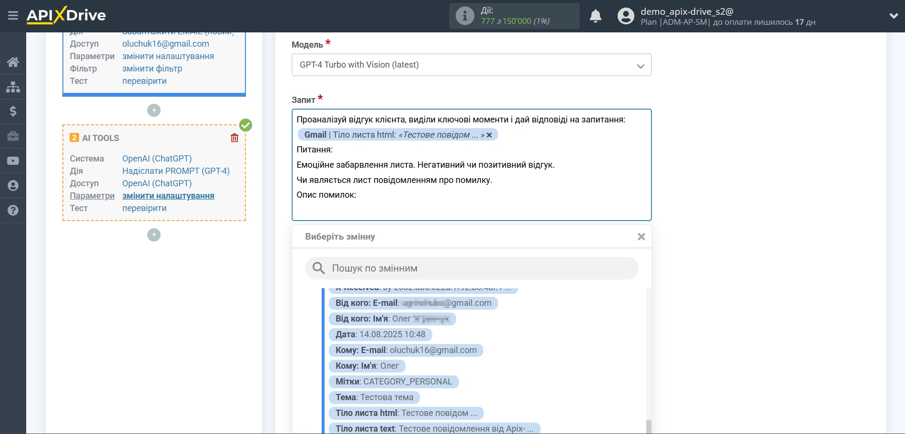Open connections sitemap icon in sidebar

pos(13,87)
